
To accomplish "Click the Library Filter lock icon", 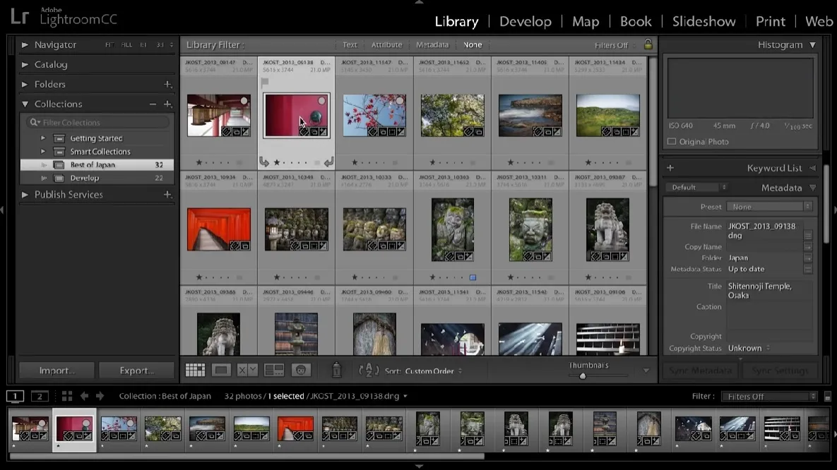I will (x=648, y=44).
